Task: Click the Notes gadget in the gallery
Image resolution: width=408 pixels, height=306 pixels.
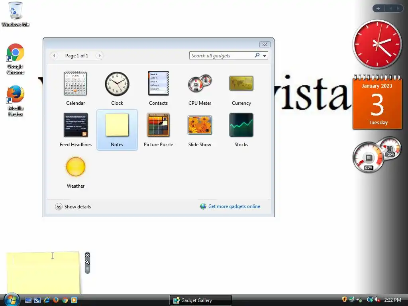Action: pyautogui.click(x=117, y=130)
